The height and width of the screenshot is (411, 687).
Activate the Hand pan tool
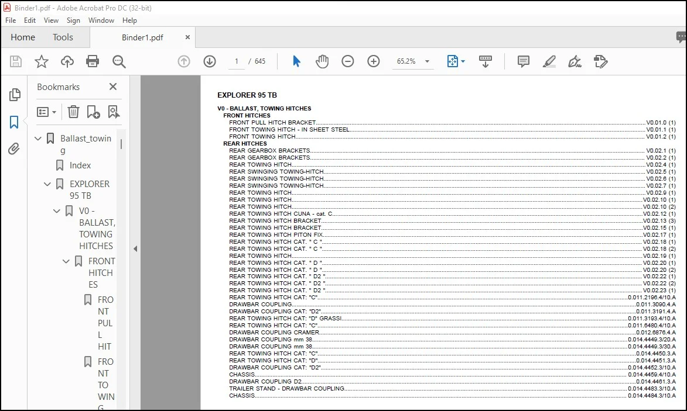[322, 61]
